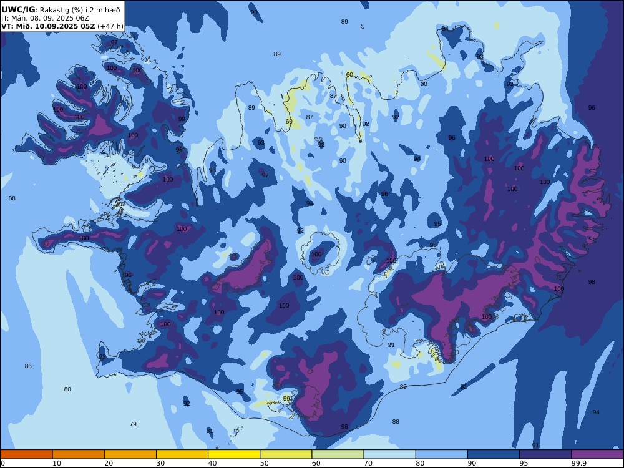Screen dimensions: 624x468
Task: Click the legend tick label '99.9'
Action: pos(578,463)
